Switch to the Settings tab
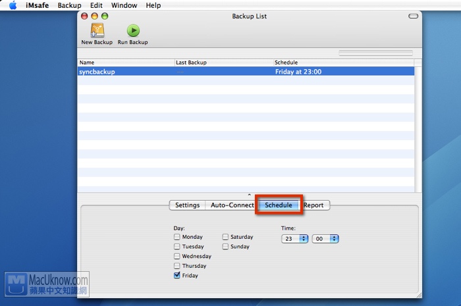The height and width of the screenshot is (306, 461). pos(187,205)
